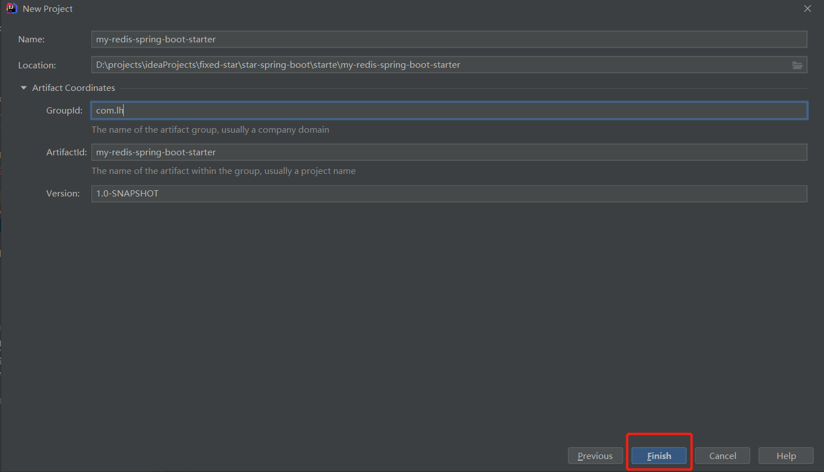Click the 'GroupId:' label
824x472 pixels.
point(64,110)
